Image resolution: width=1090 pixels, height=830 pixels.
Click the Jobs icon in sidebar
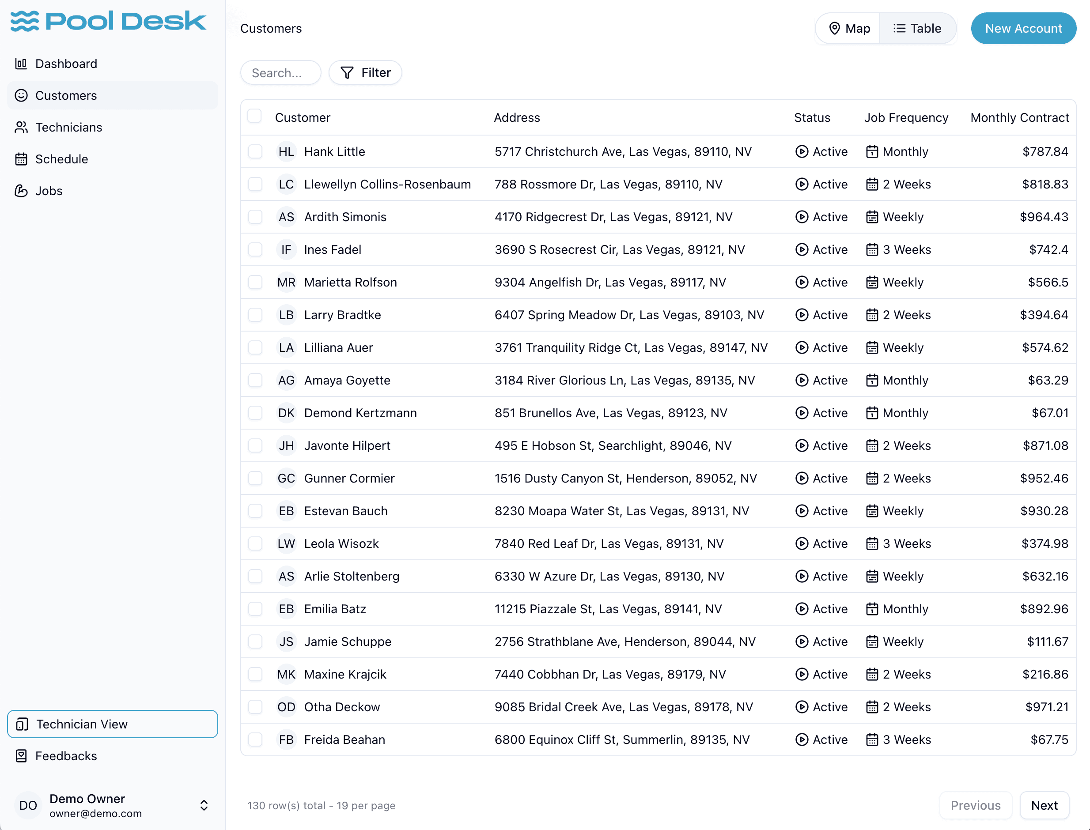tap(21, 191)
